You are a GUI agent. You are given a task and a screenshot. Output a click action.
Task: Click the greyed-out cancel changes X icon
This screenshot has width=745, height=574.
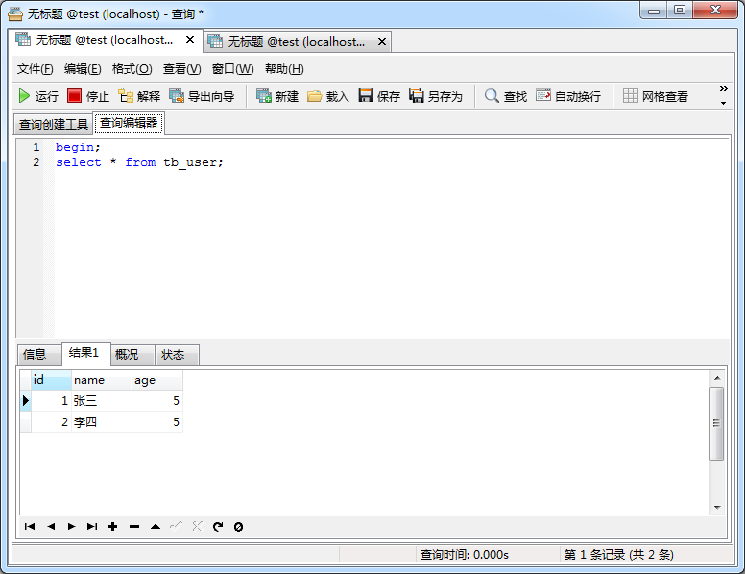(197, 526)
